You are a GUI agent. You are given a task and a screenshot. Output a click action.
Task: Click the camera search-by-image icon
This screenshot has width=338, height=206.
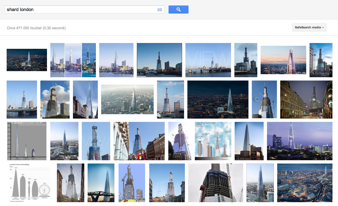point(160,10)
